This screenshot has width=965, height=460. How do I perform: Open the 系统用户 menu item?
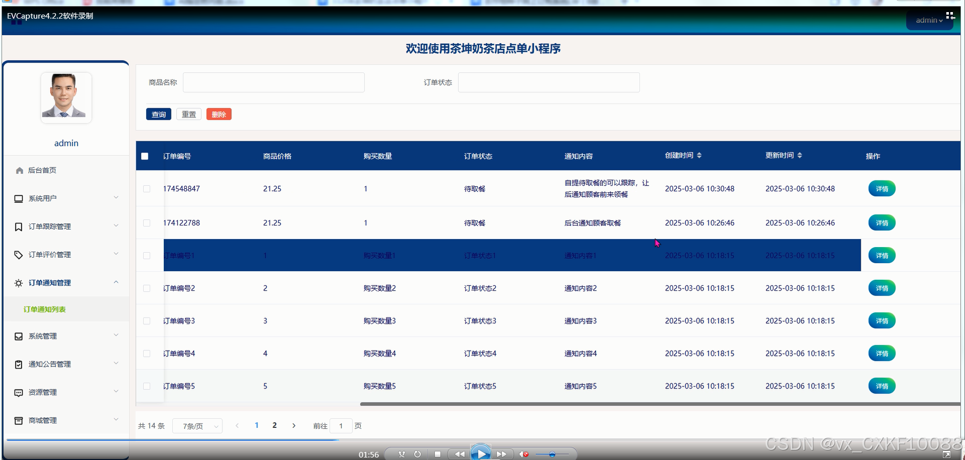point(66,199)
